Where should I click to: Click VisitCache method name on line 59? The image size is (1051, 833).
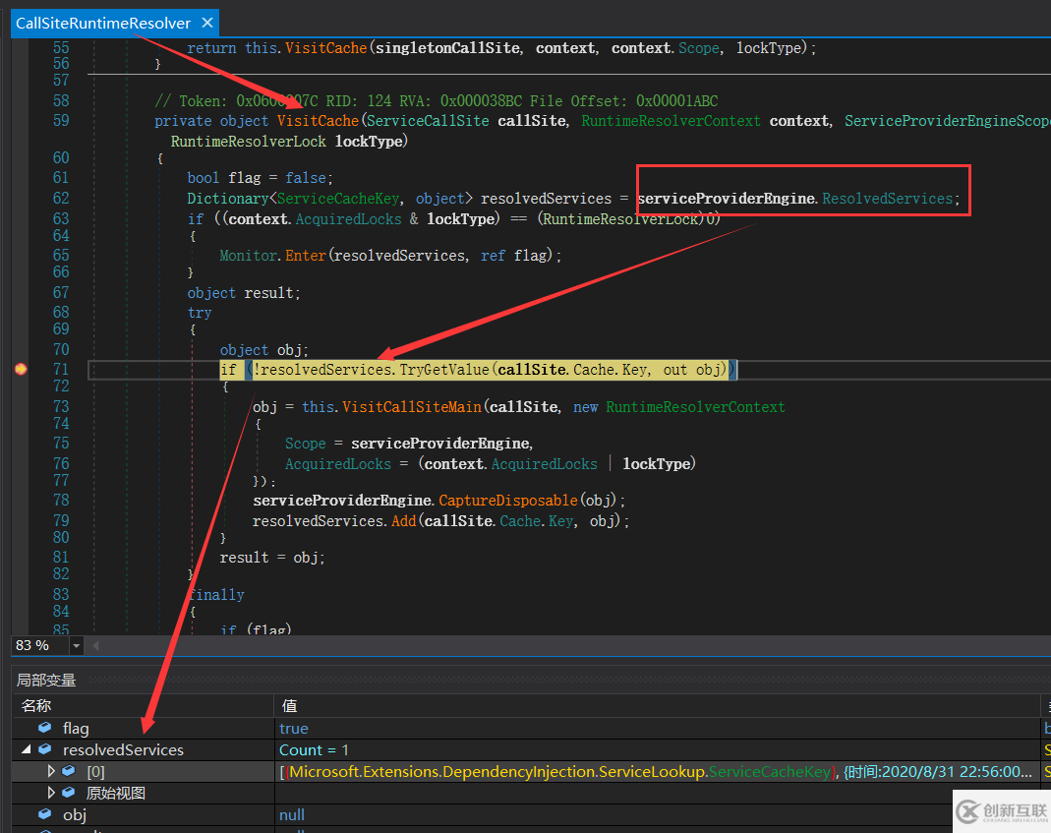[x=318, y=121]
